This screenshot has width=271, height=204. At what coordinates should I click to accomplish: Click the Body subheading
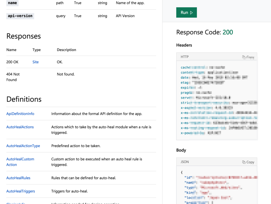(181, 150)
